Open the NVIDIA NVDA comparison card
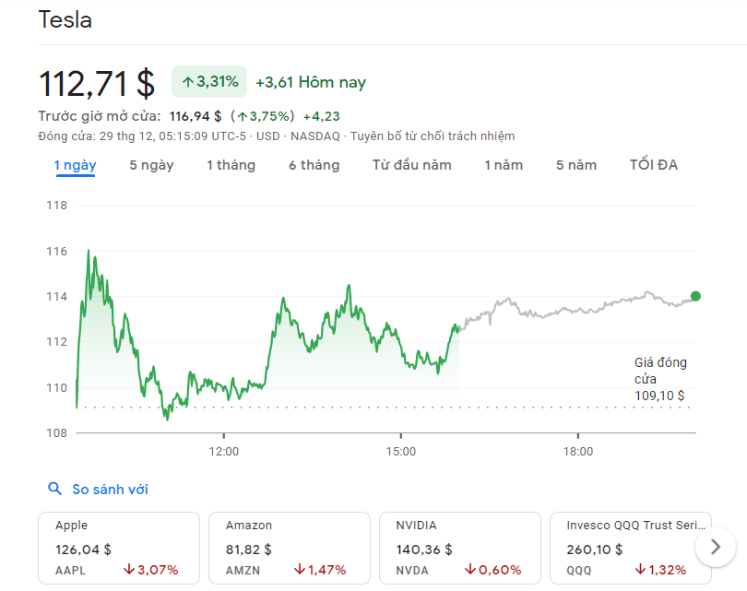Viewport: 747px width, 591px height. point(460,548)
